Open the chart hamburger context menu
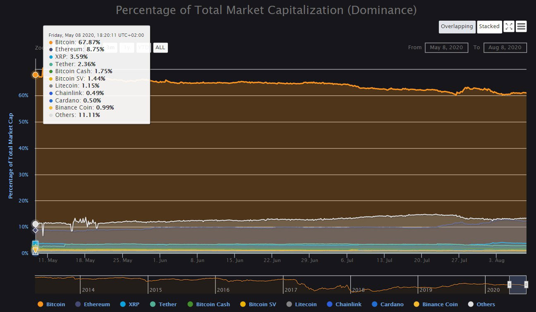 tap(521, 26)
